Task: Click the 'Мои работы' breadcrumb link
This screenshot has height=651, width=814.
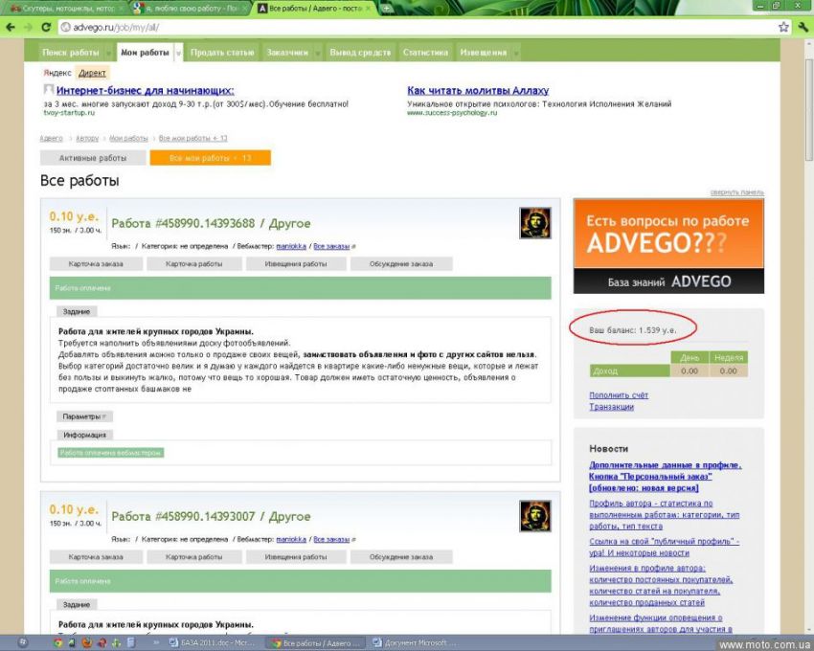Action: [x=128, y=138]
